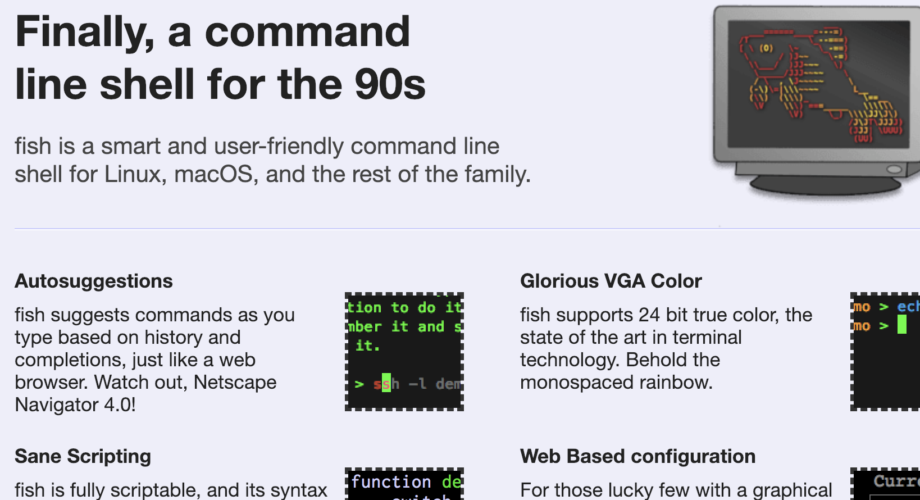
Task: Open the Autosuggestions terminal screenshot
Action: pos(404,351)
